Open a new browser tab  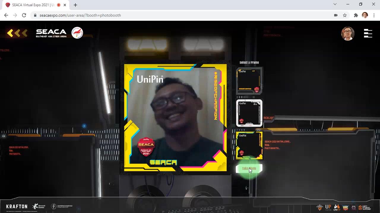click(x=75, y=5)
